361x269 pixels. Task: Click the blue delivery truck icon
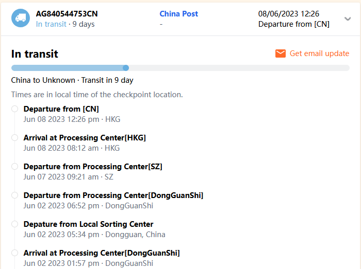point(21,19)
